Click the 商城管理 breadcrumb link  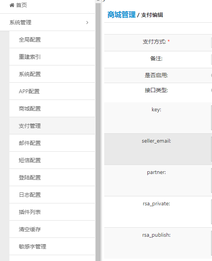pyautogui.click(x=121, y=14)
